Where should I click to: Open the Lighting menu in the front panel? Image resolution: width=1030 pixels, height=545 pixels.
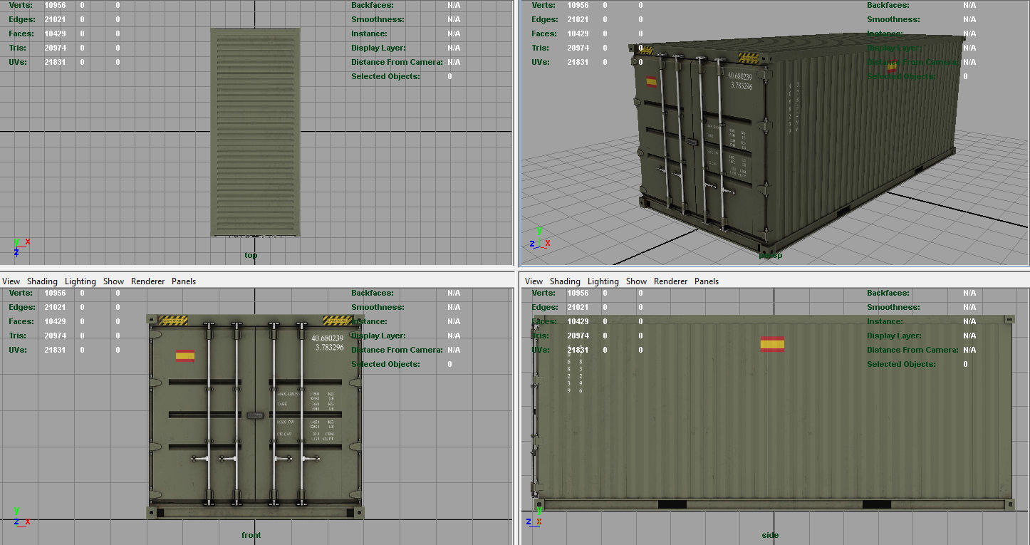[x=80, y=281]
